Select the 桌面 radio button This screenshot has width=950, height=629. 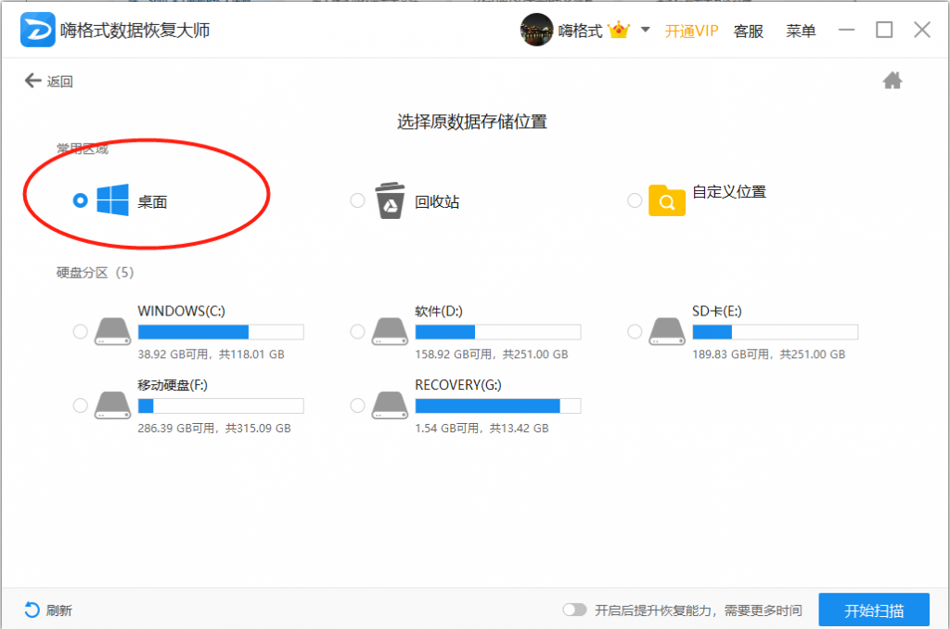click(x=80, y=200)
